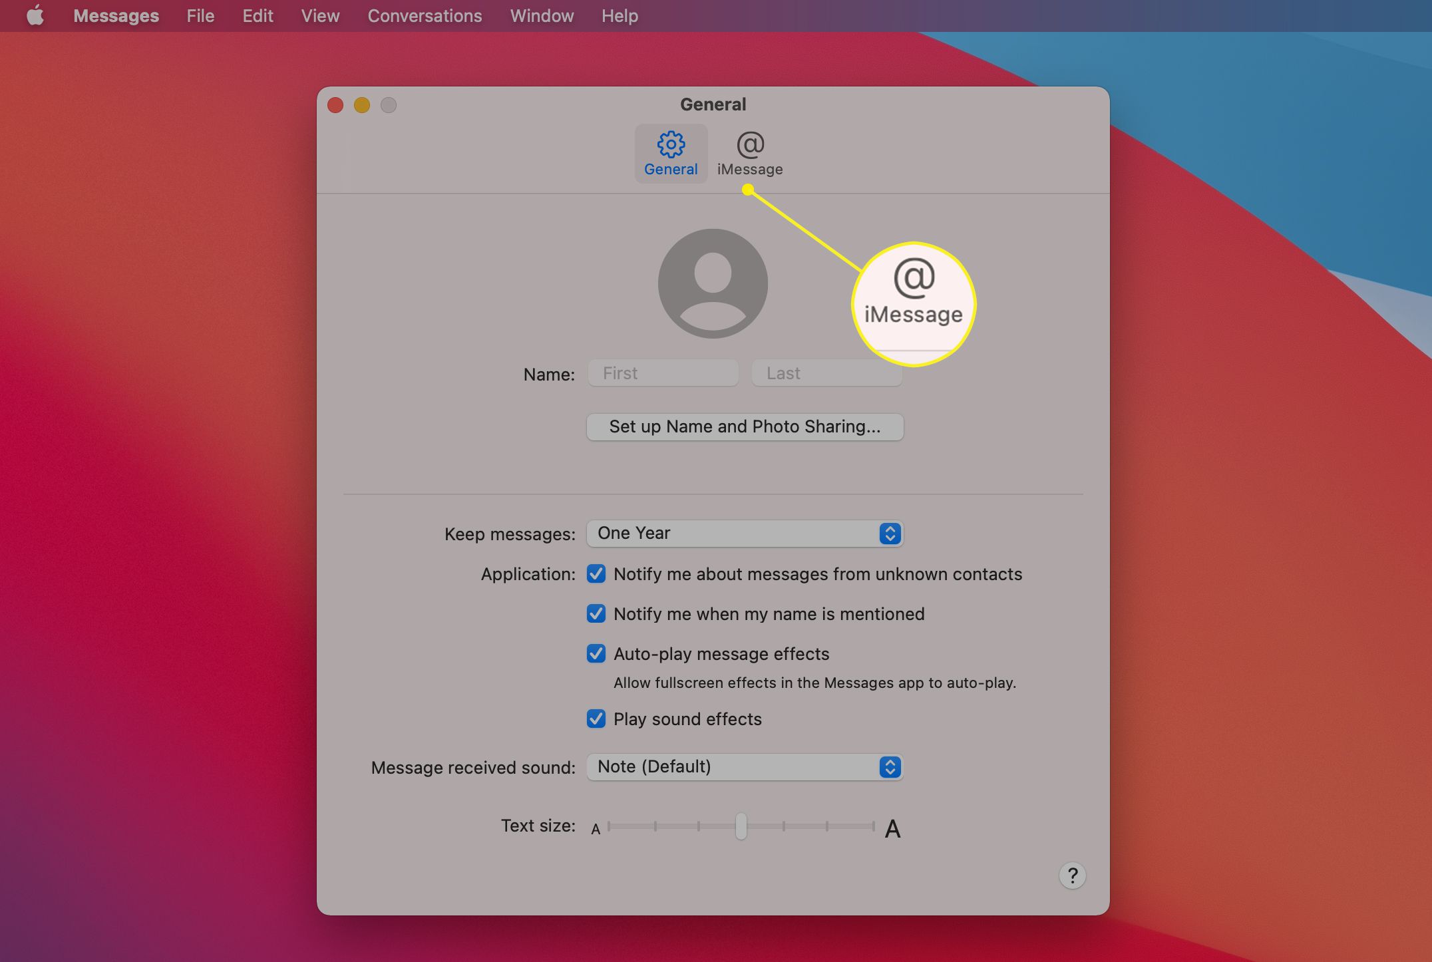Click the yellow minimize window button
This screenshot has height=962, width=1432.
tap(361, 104)
